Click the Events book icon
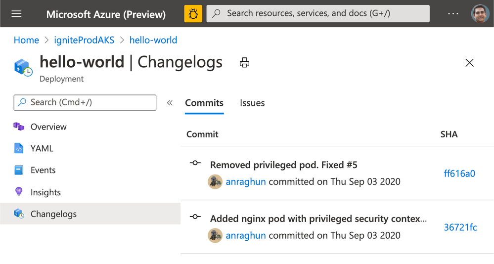 (19, 170)
